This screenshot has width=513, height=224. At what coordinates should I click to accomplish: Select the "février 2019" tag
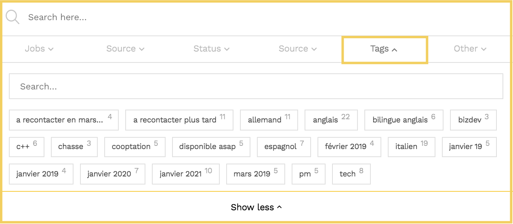(349, 147)
